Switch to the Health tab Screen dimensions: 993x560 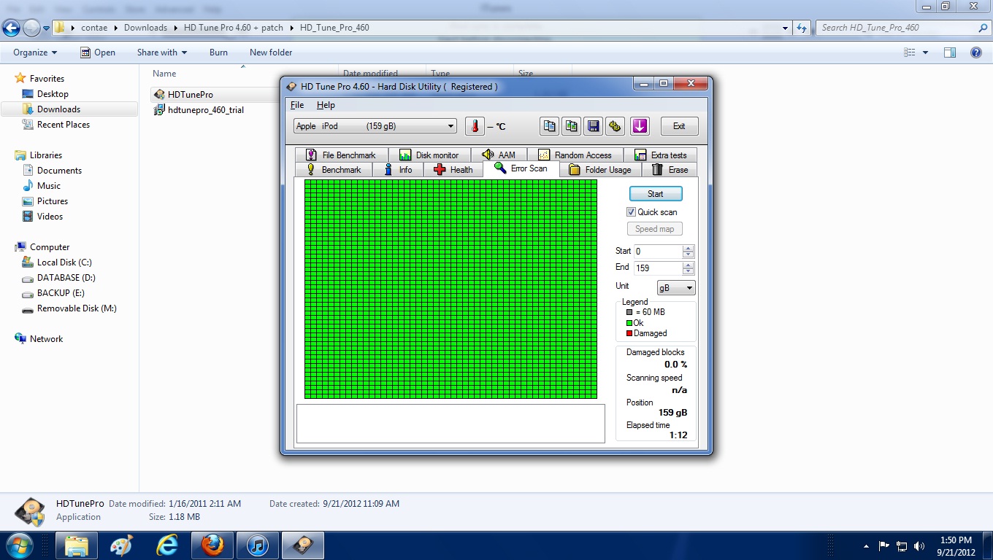453,170
